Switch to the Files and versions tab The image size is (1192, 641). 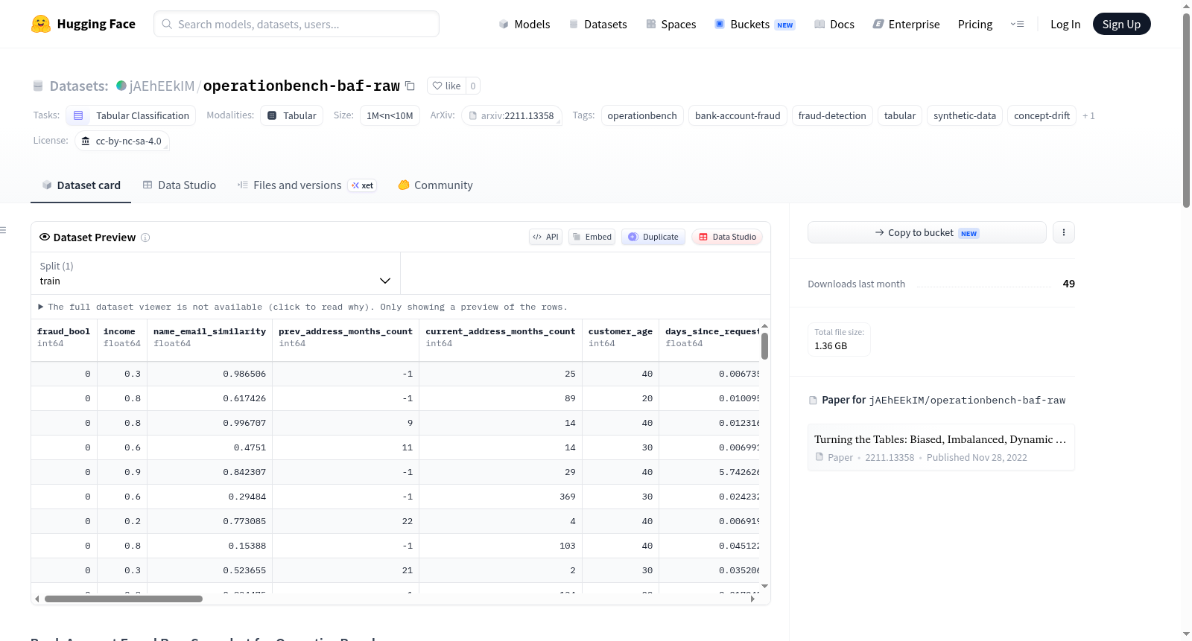(307, 185)
